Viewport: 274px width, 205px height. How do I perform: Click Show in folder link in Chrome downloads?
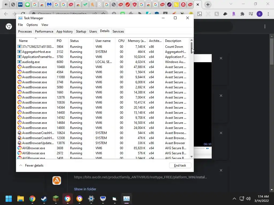(85, 189)
